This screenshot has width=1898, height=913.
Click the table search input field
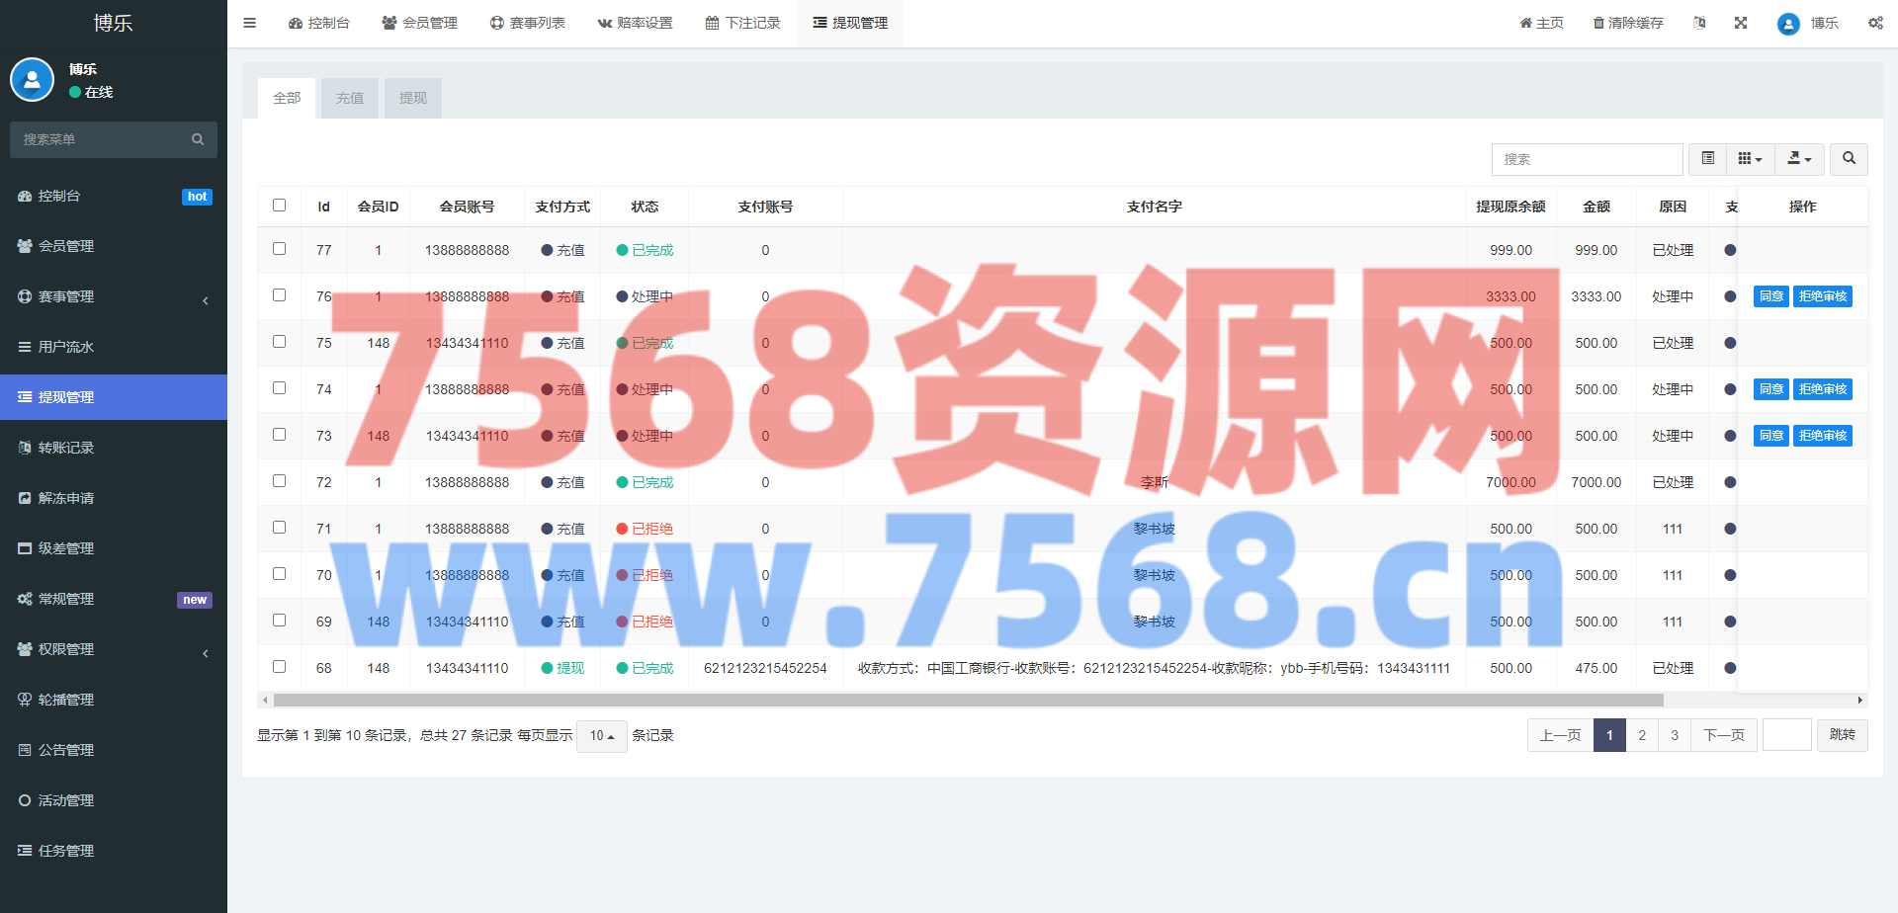tap(1586, 159)
